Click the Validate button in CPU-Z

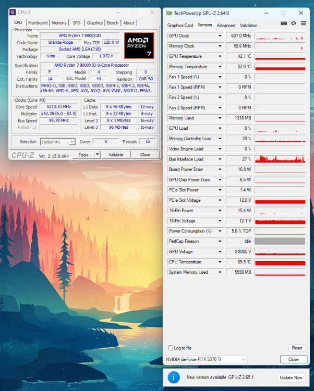(116, 155)
